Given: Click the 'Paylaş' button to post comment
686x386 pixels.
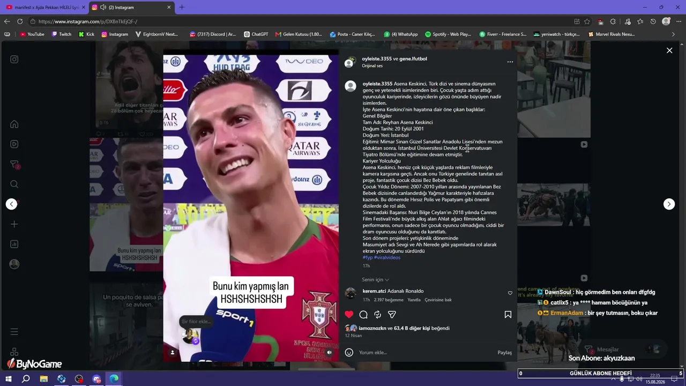Looking at the screenshot, I should click(x=504, y=353).
